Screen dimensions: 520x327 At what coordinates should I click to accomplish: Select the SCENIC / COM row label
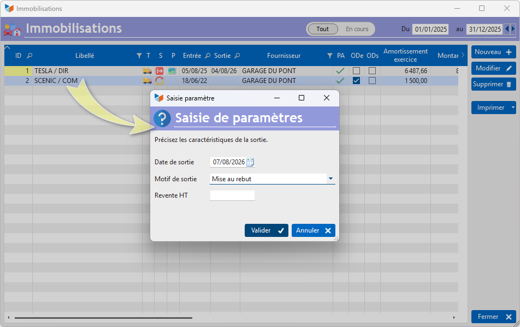pyautogui.click(x=56, y=80)
